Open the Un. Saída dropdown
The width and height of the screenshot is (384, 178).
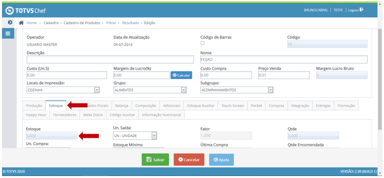135,135
